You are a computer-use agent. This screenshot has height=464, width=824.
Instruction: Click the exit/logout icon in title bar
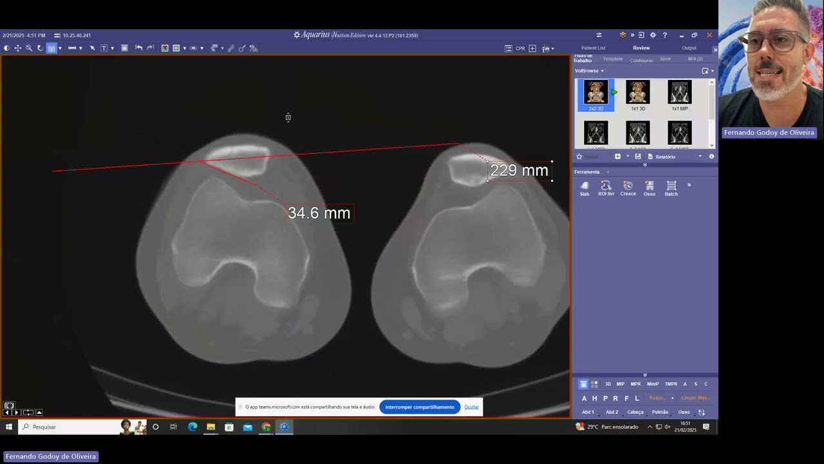[641, 35]
